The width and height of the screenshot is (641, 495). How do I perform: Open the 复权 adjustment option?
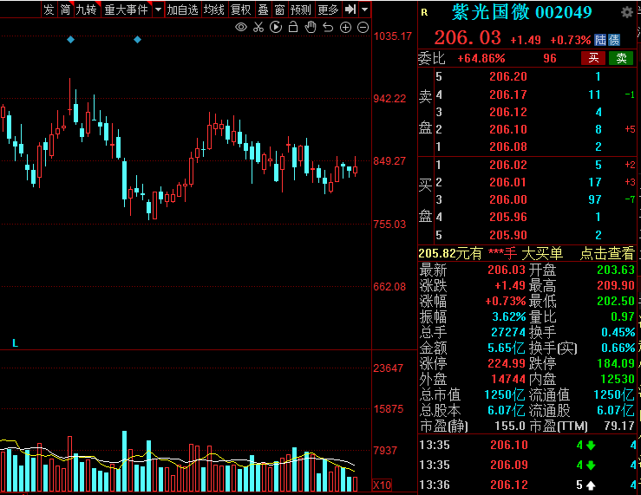click(241, 10)
